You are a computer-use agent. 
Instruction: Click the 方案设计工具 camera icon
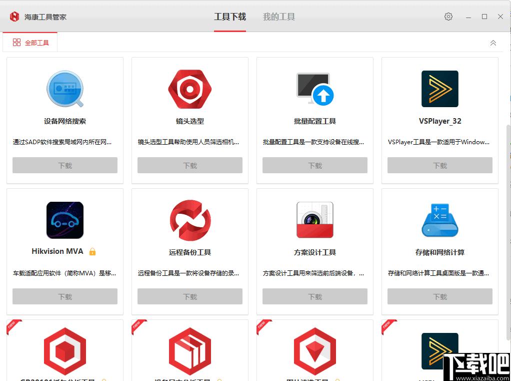315,220
